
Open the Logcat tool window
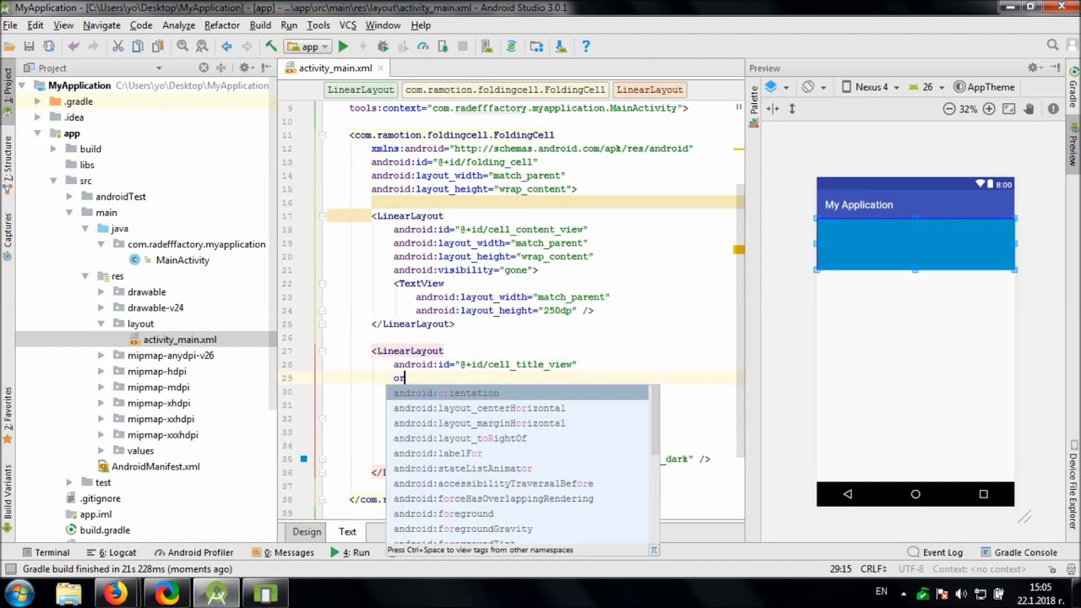pos(111,552)
